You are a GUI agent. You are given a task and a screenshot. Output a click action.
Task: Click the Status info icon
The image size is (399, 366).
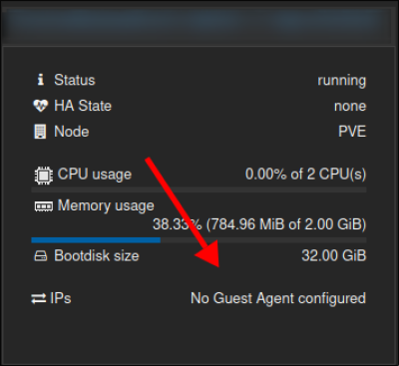click(41, 80)
